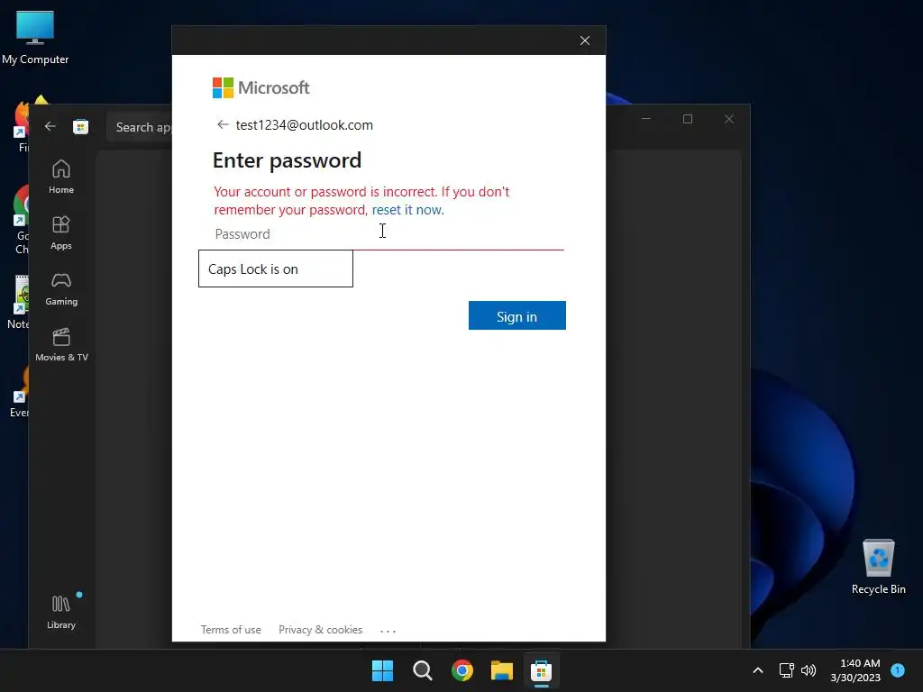This screenshot has width=923, height=692.
Task: Close the Microsoft Store window
Action: point(728,119)
